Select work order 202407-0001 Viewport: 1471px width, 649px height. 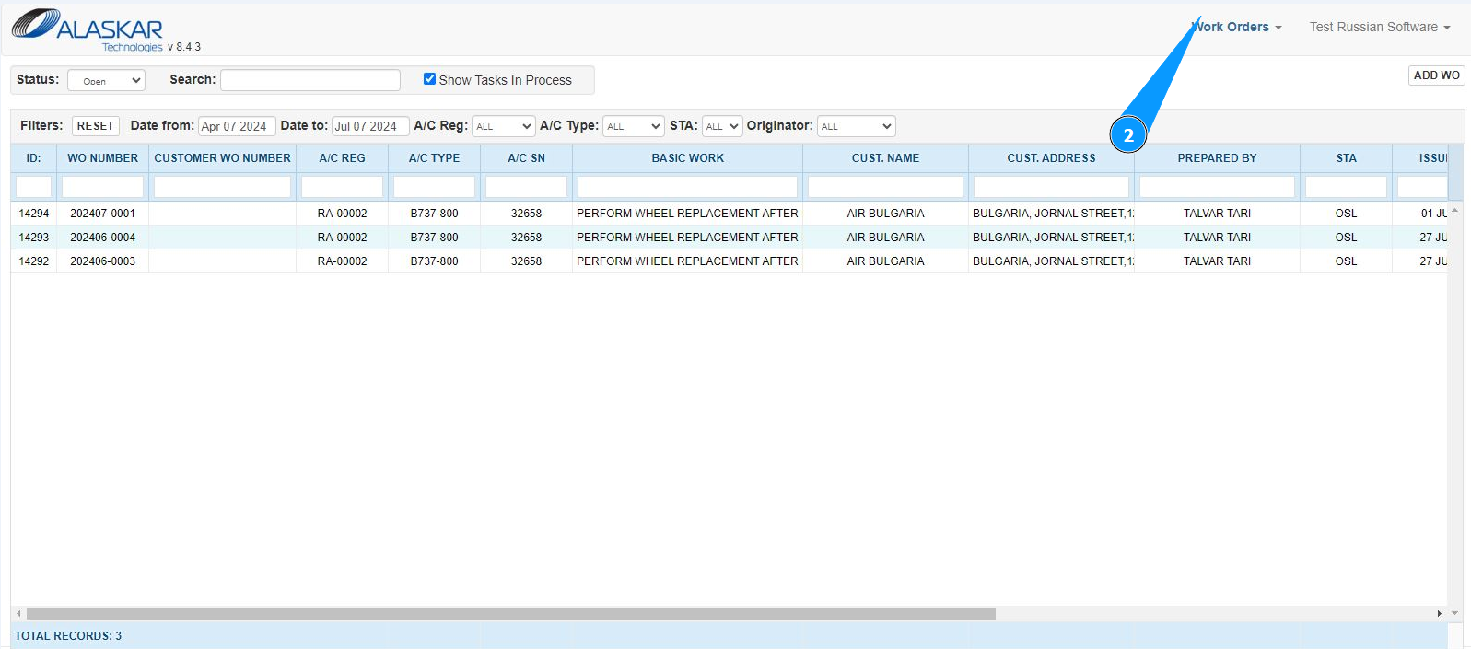(103, 214)
